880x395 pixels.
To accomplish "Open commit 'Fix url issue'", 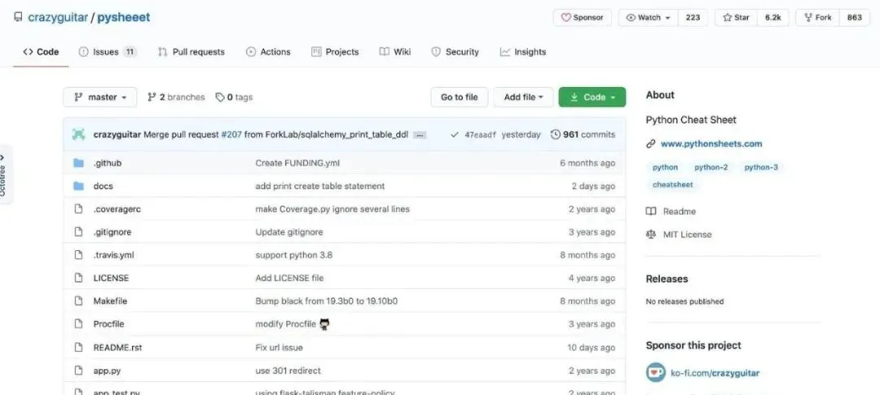I will point(279,347).
